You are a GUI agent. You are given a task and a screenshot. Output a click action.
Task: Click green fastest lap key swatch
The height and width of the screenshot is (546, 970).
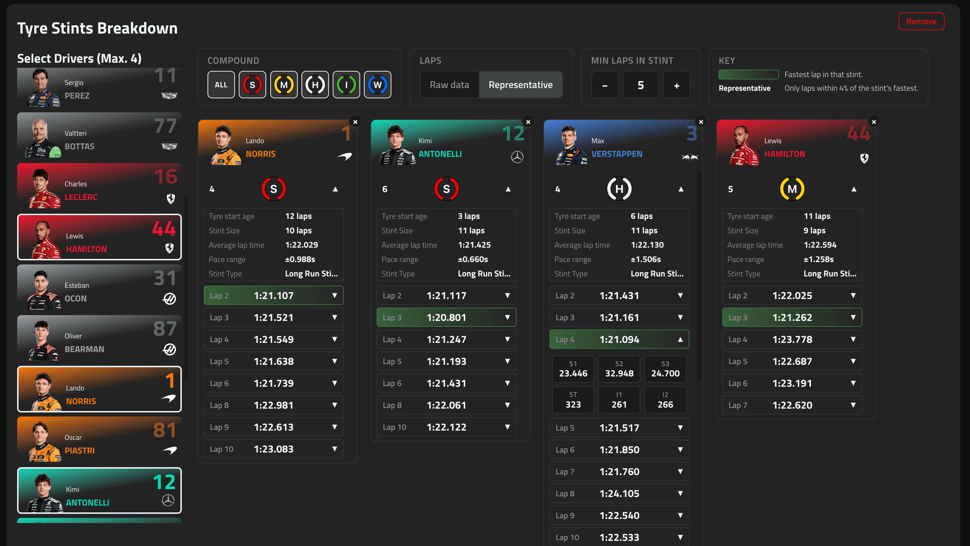click(x=748, y=74)
